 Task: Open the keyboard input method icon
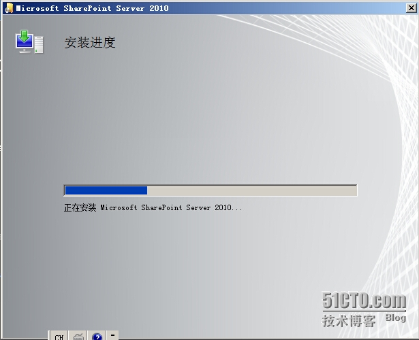[78, 336]
